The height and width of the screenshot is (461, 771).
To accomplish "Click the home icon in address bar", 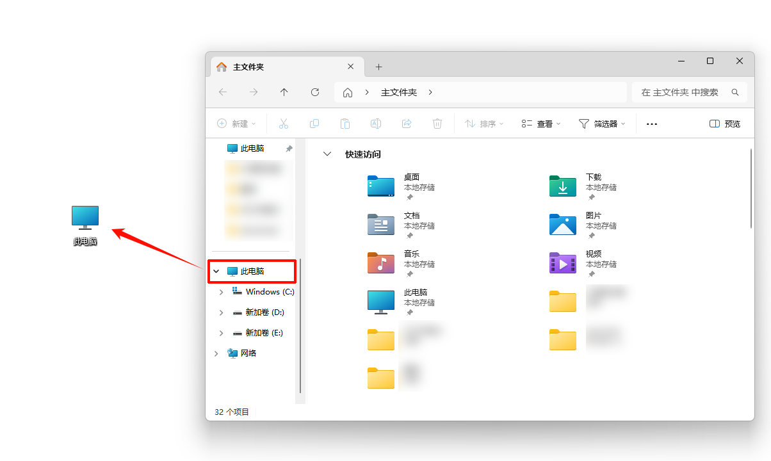I will point(348,92).
